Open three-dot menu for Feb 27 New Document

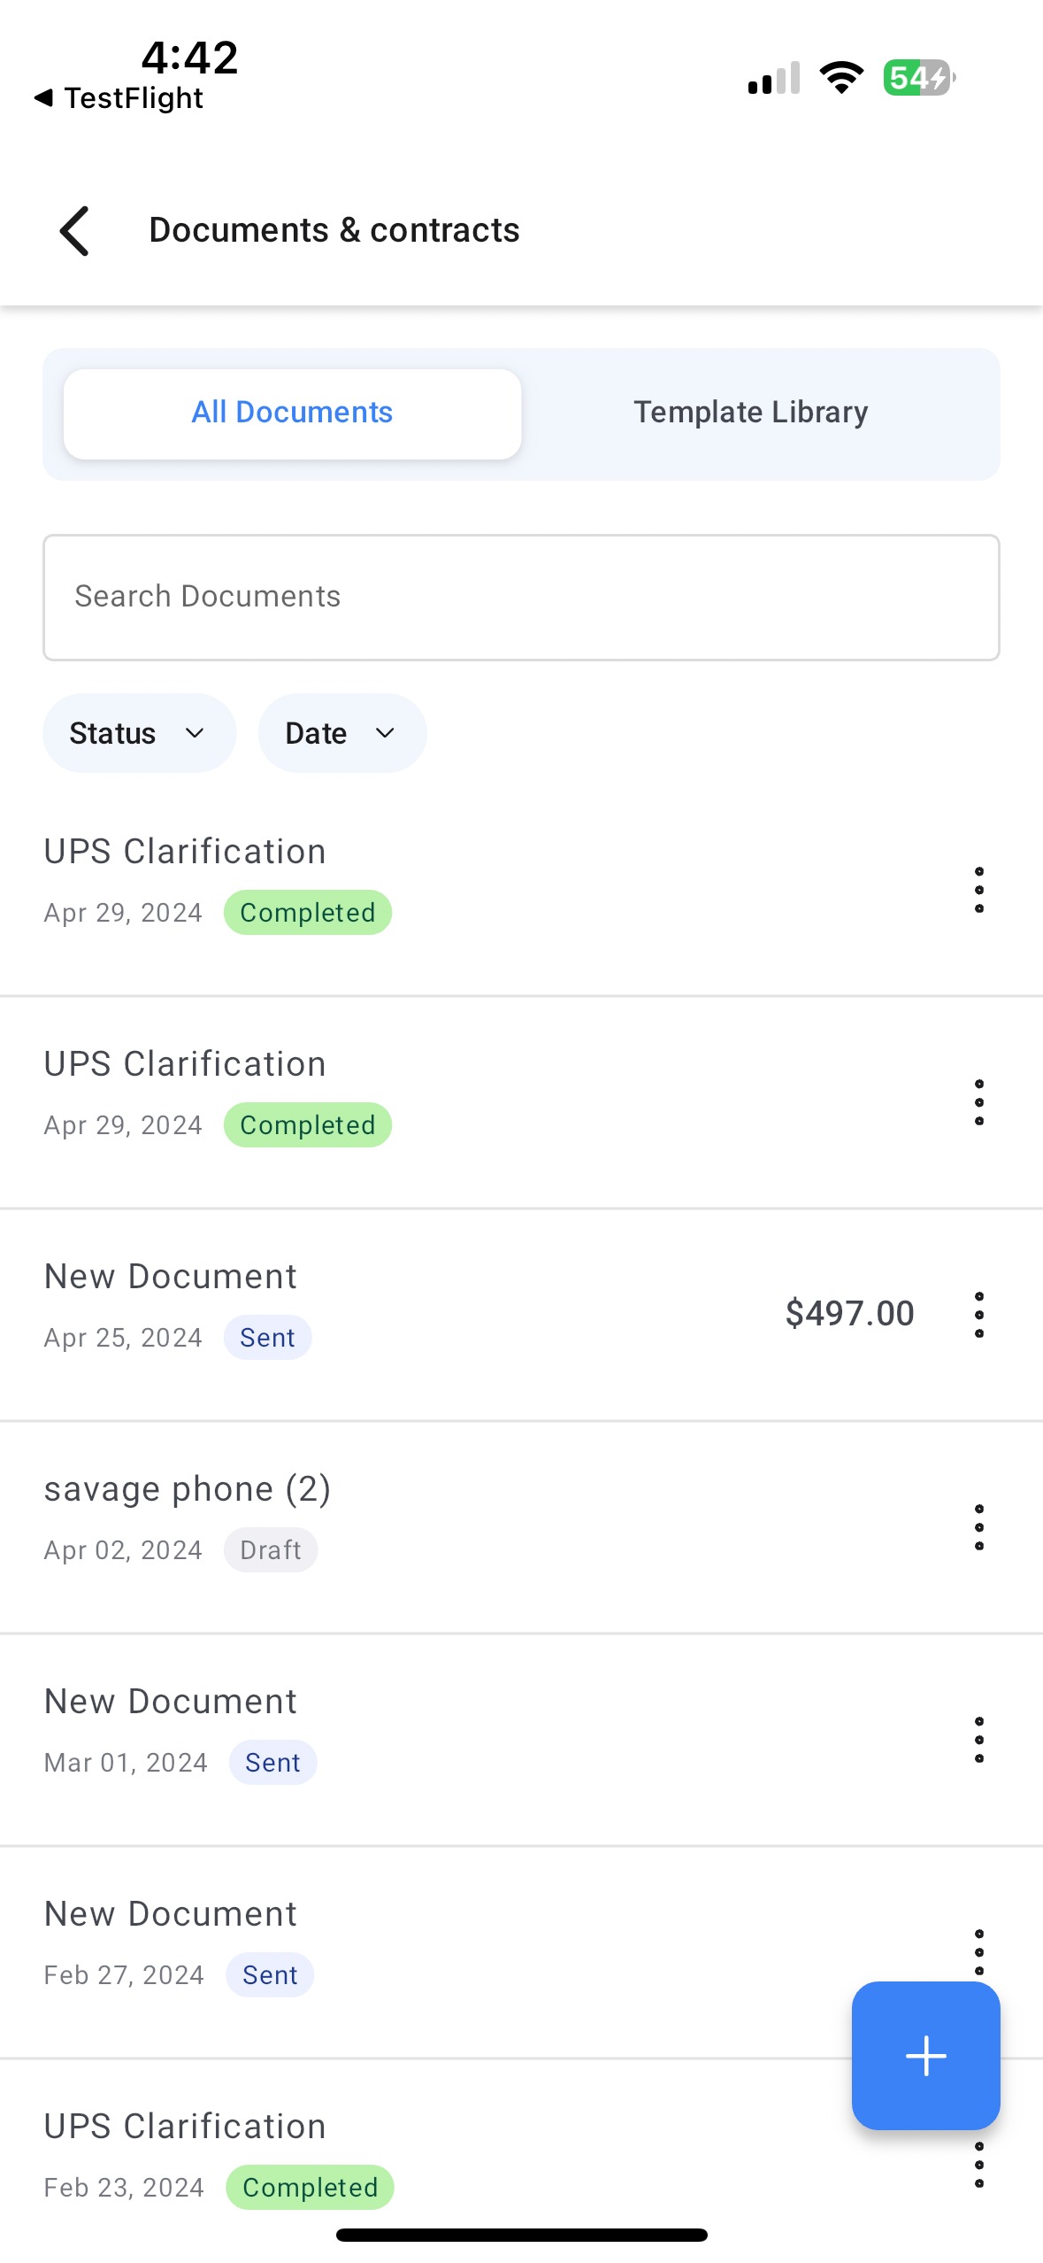(x=978, y=1950)
